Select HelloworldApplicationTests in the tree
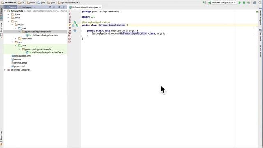 [48, 53]
